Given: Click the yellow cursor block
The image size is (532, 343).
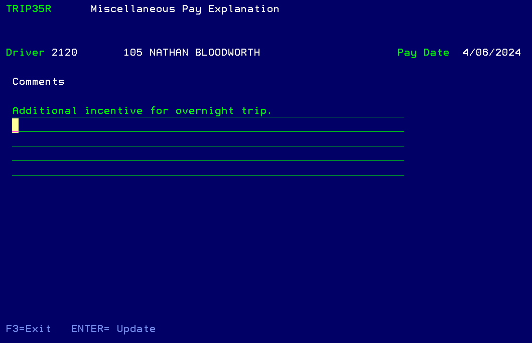Looking at the screenshot, I should [16, 125].
